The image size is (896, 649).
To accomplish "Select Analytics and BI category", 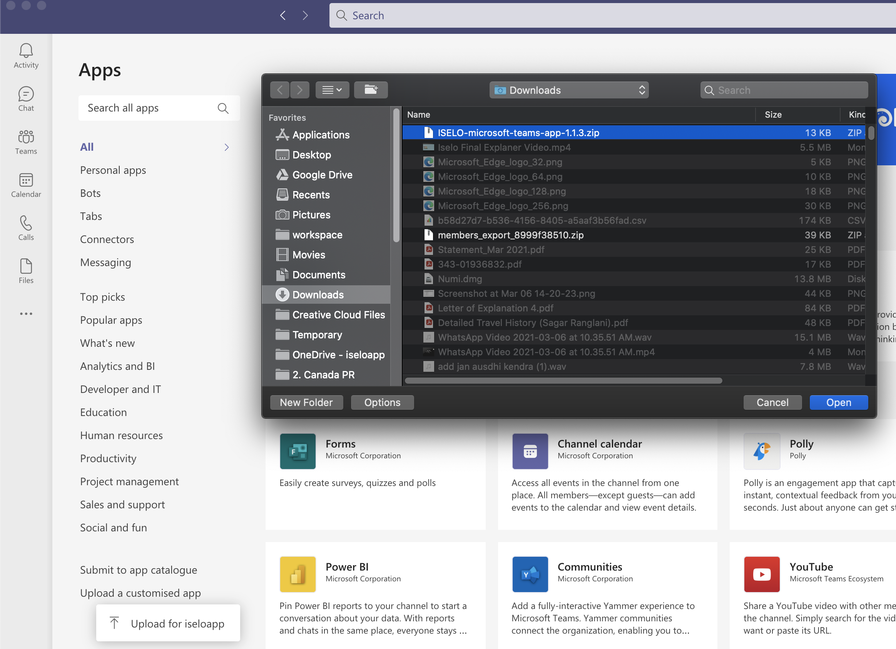I will (x=117, y=366).
